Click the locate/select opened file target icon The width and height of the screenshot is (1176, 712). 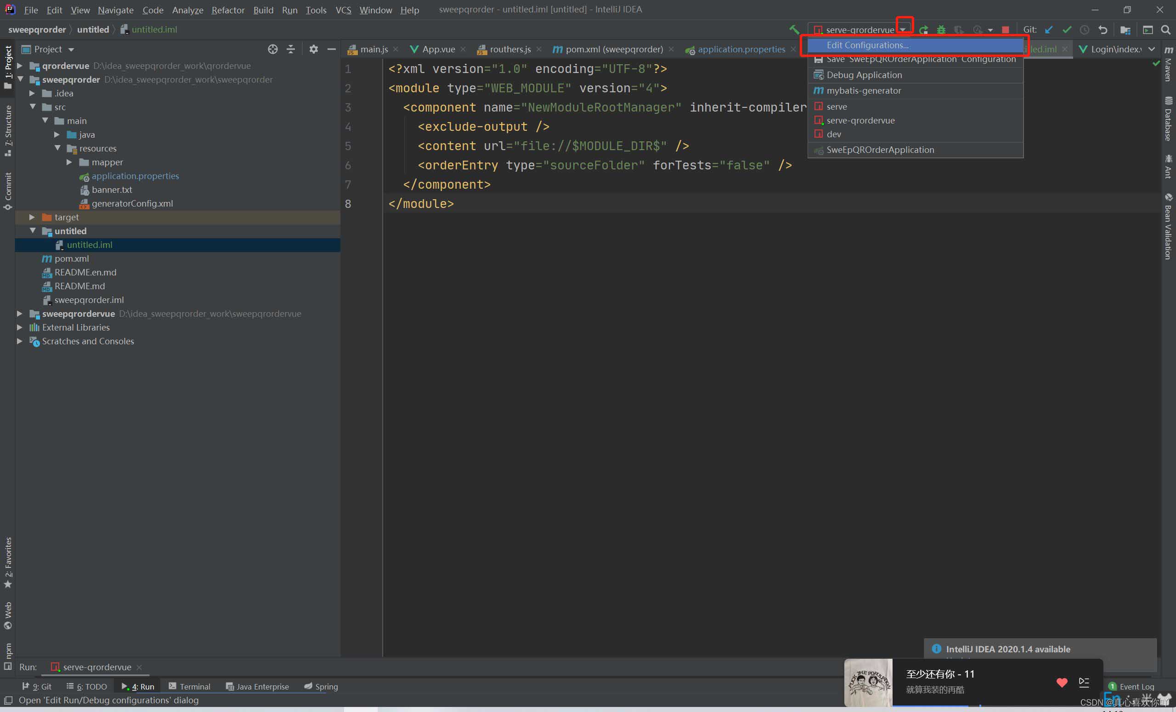(272, 49)
